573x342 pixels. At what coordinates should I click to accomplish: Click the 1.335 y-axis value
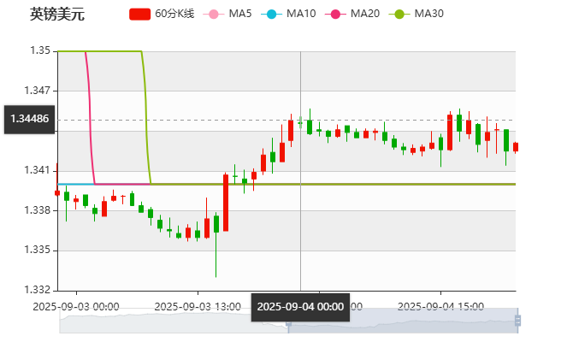point(38,250)
